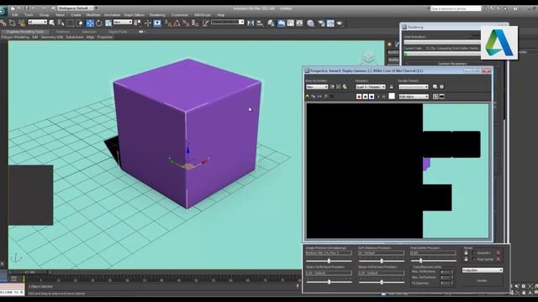Image resolution: width=538 pixels, height=302 pixels.
Task: Toggle the lock next to Reuse Geometry
Action: [467, 253]
